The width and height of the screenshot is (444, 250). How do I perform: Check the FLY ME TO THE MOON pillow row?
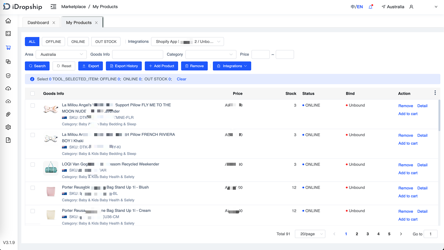[33, 106]
